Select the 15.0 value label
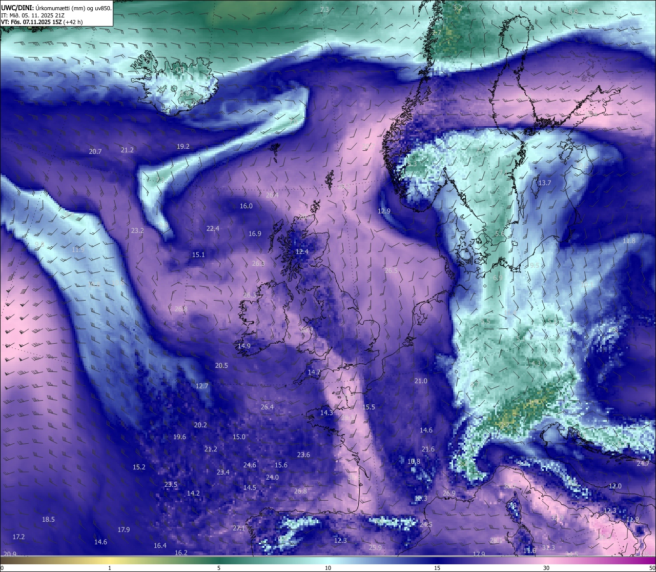The height and width of the screenshot is (572, 656). pyautogui.click(x=239, y=437)
